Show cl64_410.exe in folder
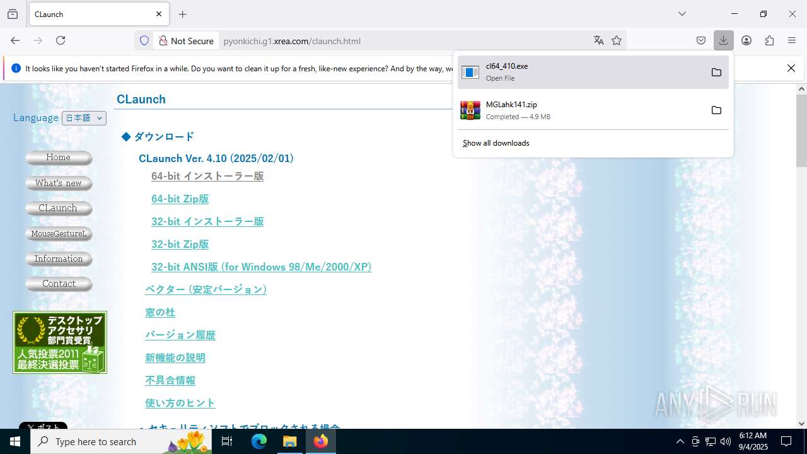This screenshot has height=454, width=807. [x=716, y=72]
